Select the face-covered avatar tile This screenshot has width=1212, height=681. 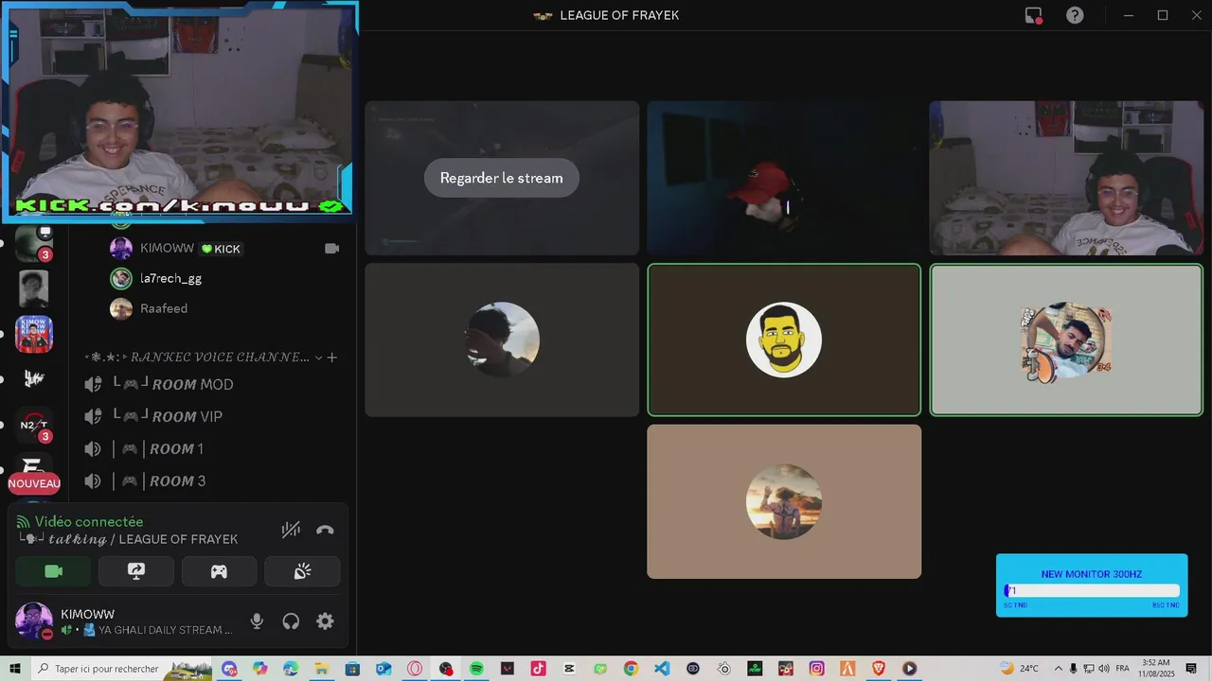[x=502, y=340]
